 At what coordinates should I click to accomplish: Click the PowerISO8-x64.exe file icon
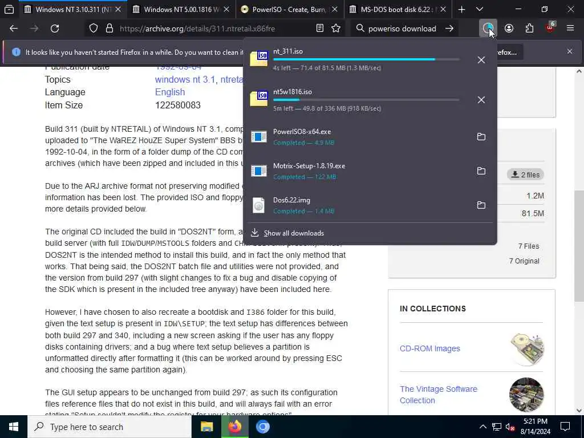pos(259,137)
